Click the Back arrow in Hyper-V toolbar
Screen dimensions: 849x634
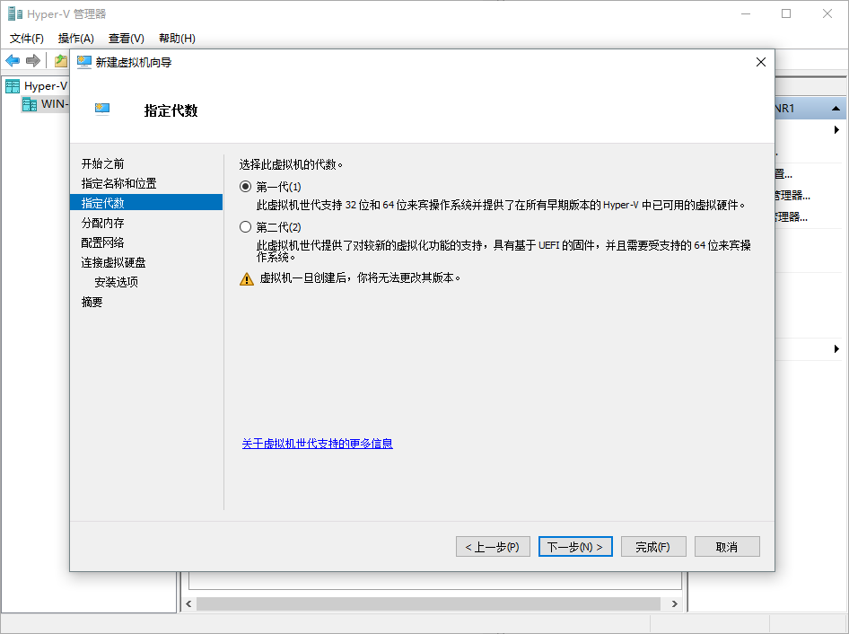pos(13,61)
